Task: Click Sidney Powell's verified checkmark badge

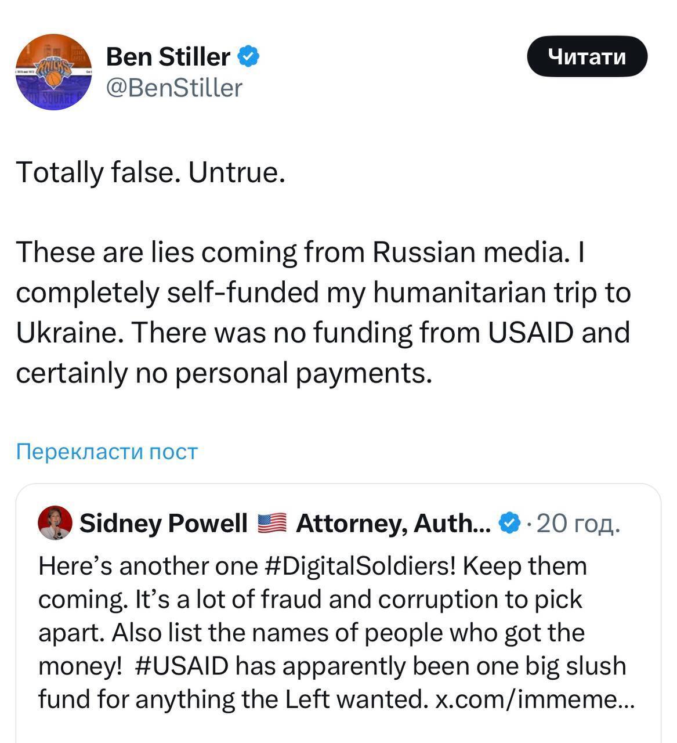Action: pyautogui.click(x=509, y=524)
